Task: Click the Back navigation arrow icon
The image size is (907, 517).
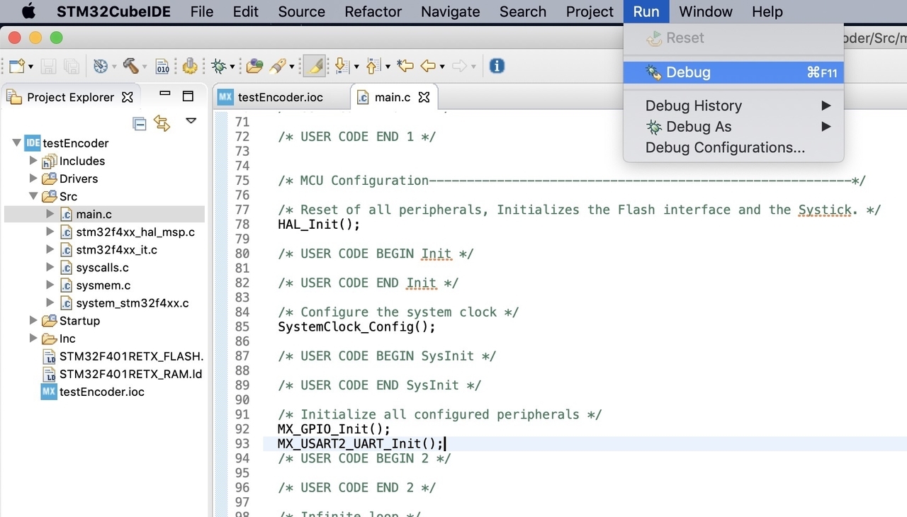Action: click(428, 67)
